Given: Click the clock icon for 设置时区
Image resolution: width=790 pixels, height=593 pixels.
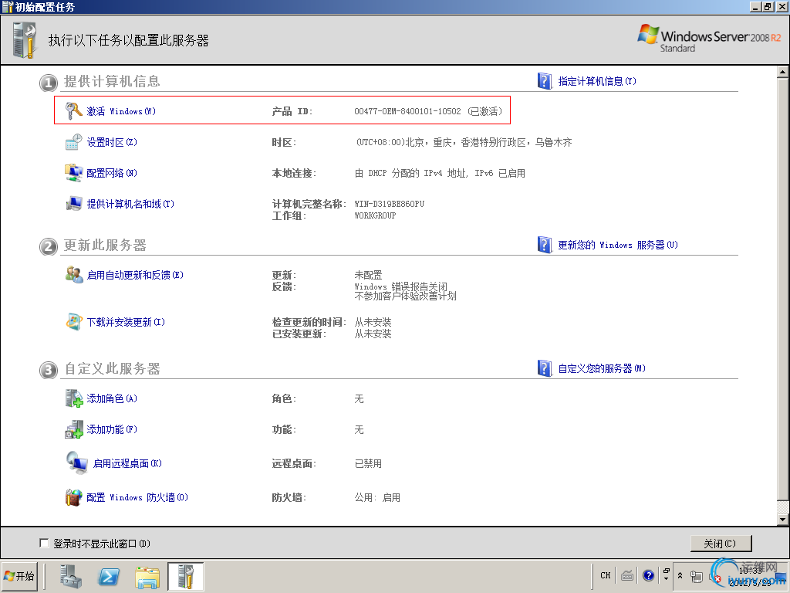Looking at the screenshot, I should (73, 142).
